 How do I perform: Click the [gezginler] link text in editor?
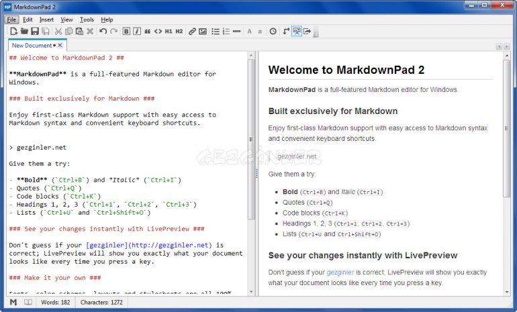[107, 245]
